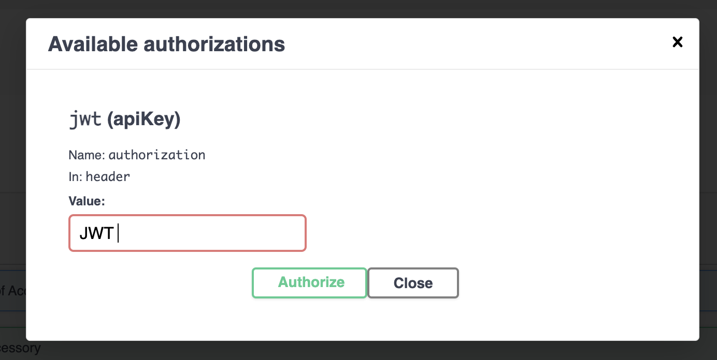Close the authorizations dialog with the X icon
The image size is (717, 360).
[x=677, y=42]
